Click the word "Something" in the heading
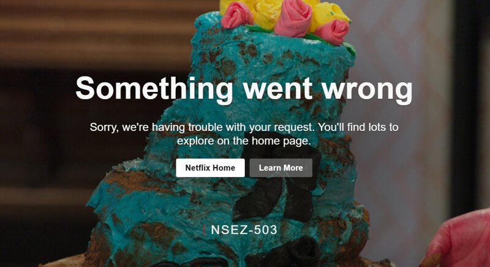The height and width of the screenshot is (267, 490). (154, 89)
